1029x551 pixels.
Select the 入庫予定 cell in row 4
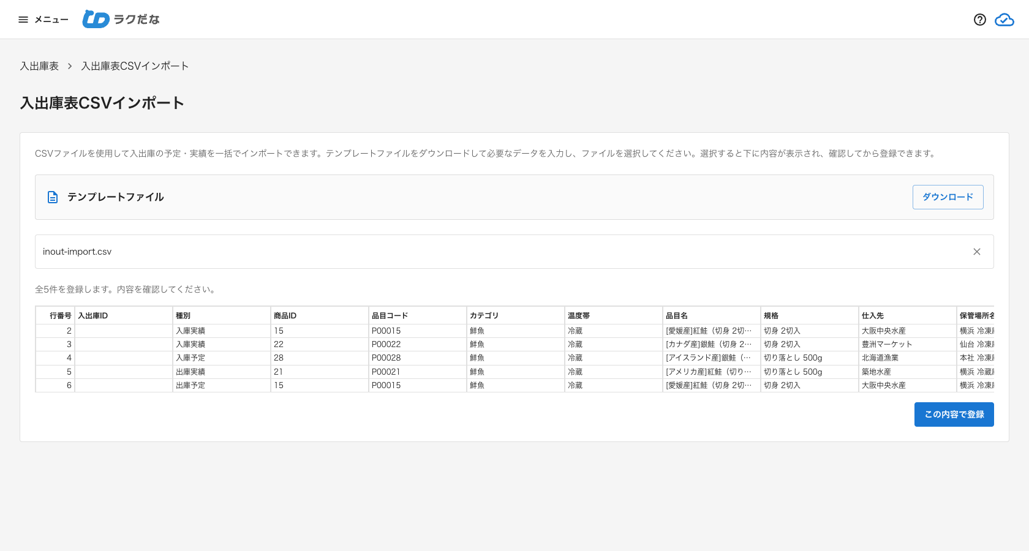(x=222, y=358)
